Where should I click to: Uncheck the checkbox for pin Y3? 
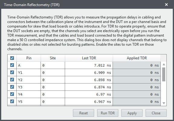12,87
